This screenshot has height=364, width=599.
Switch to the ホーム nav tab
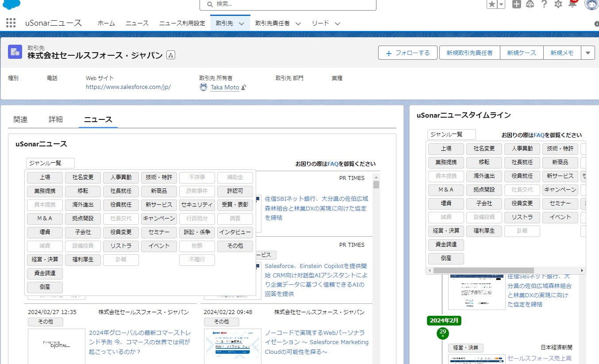[106, 23]
